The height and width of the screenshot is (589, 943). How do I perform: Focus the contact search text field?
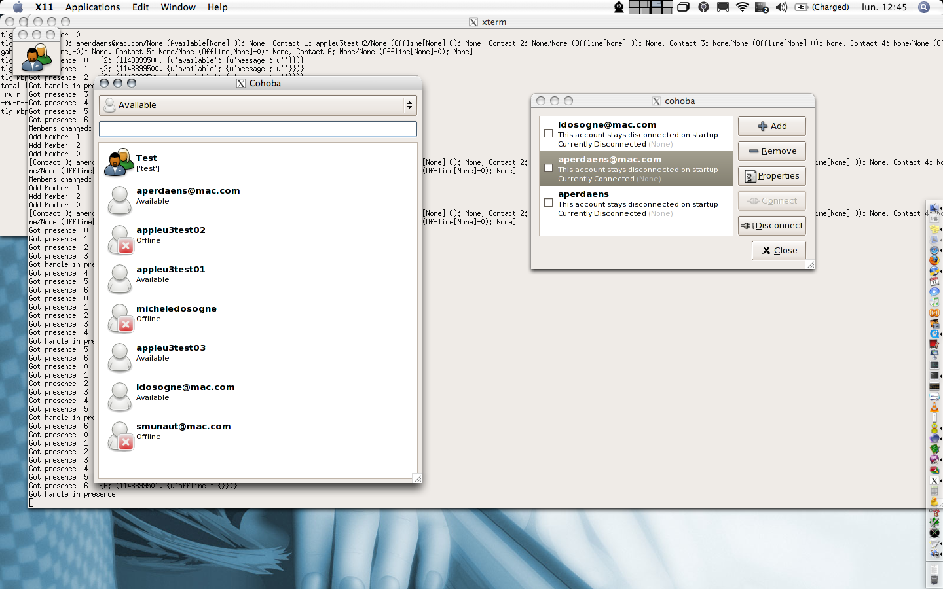coord(257,130)
